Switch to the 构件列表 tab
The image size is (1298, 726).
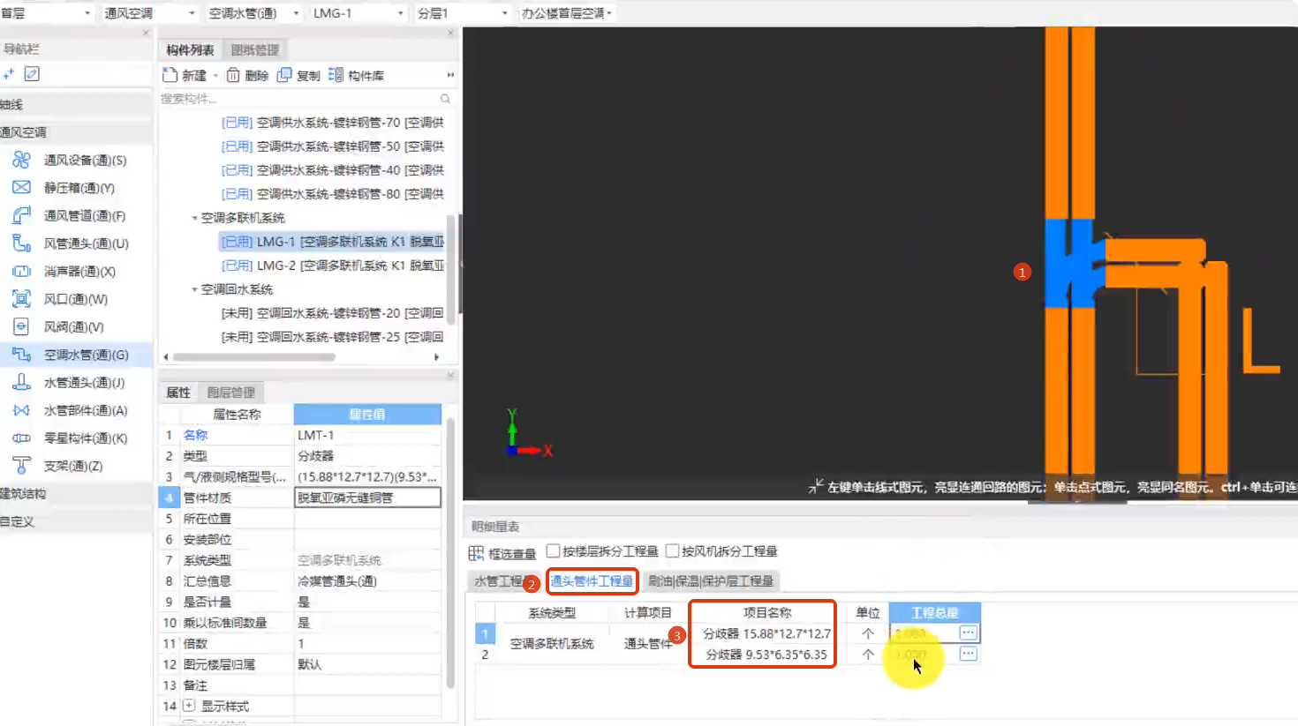(190, 50)
